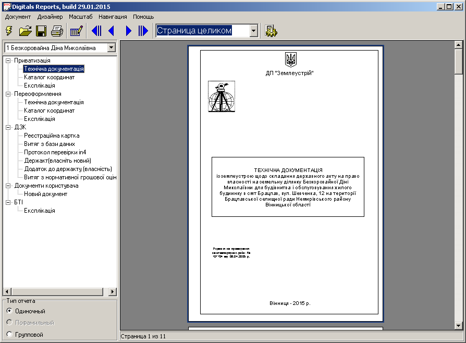Open the Документ menu

click(18, 17)
